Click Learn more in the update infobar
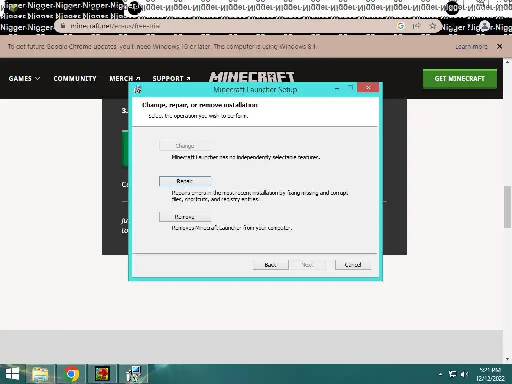The image size is (512, 384). coord(471,46)
